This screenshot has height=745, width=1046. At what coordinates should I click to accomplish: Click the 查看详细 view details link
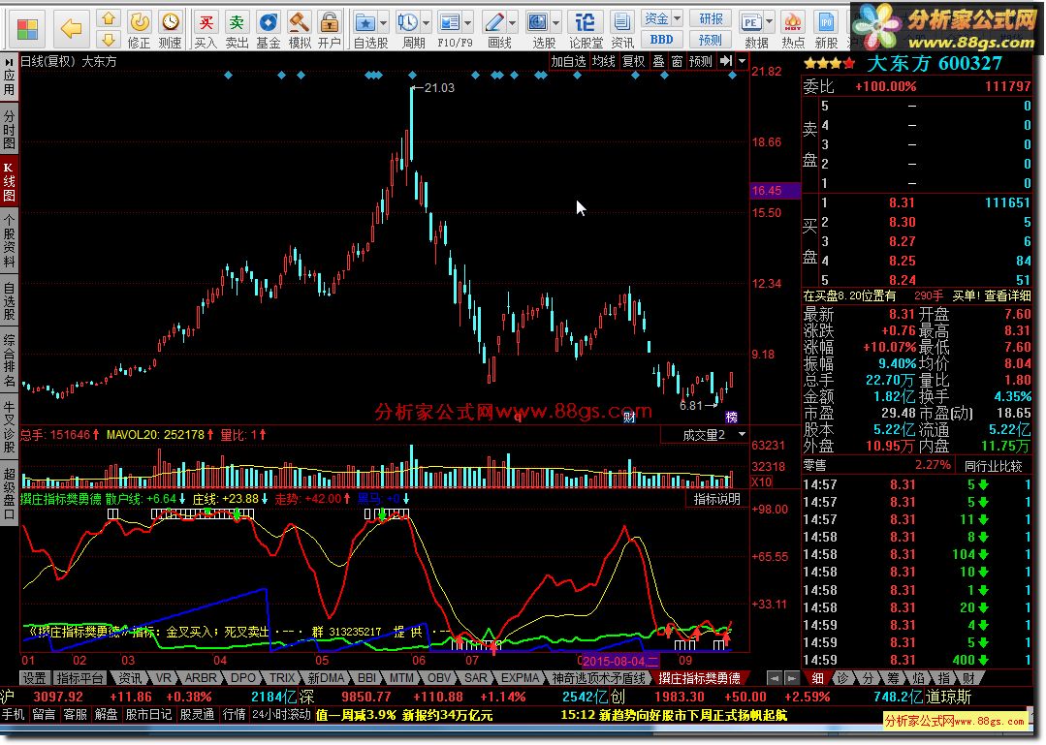1007,295
